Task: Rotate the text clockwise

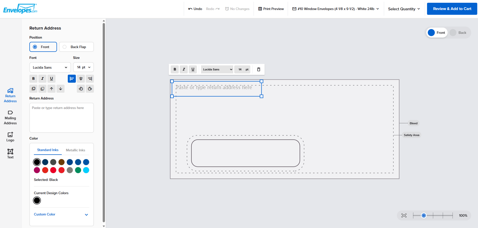Action: (x=90, y=89)
